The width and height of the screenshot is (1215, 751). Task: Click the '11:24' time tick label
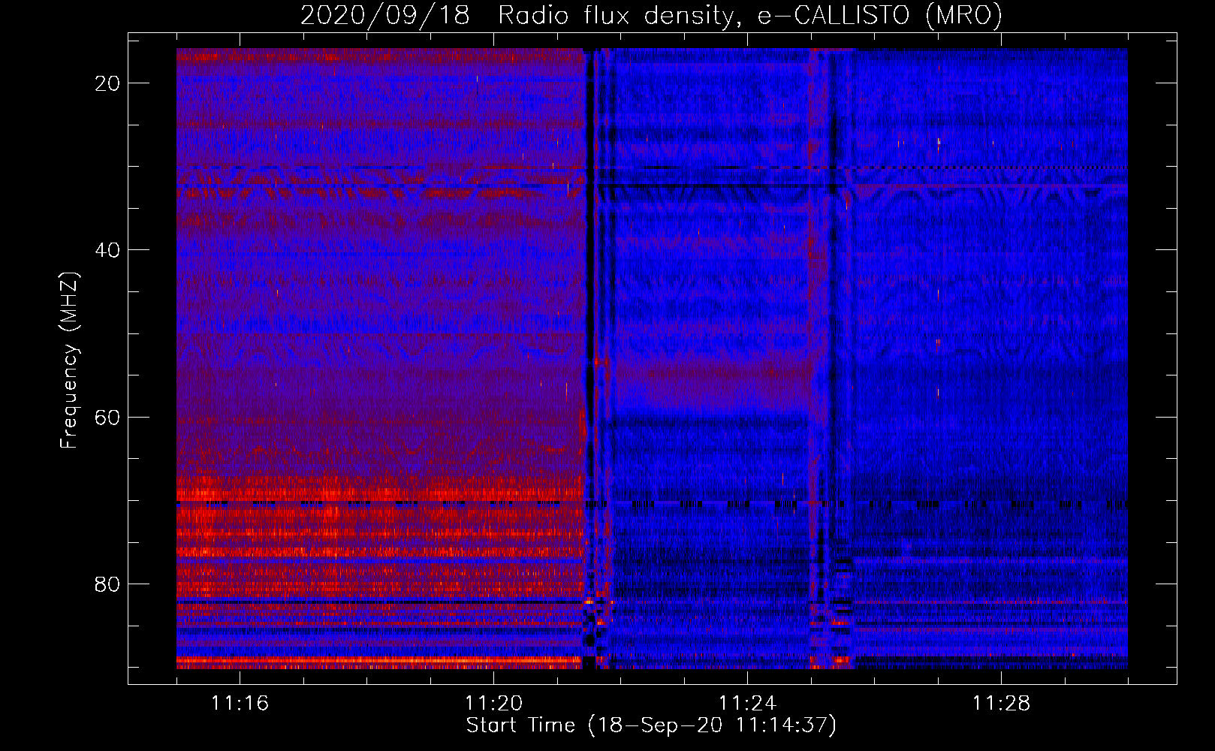pyautogui.click(x=747, y=703)
